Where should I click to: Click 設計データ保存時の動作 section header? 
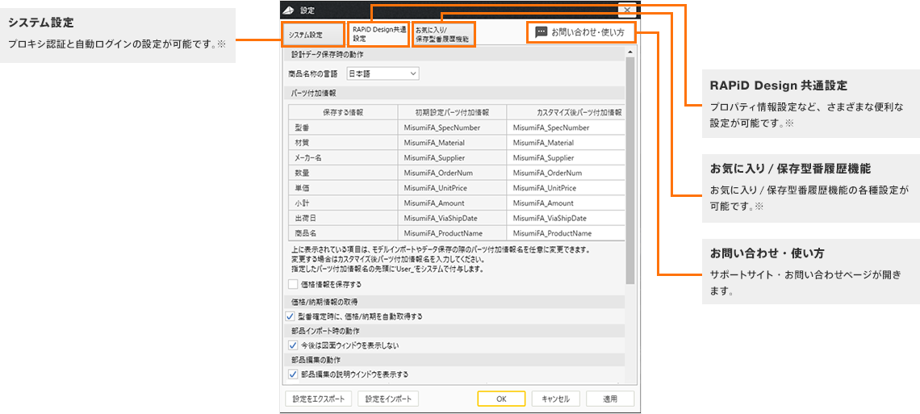454,55
